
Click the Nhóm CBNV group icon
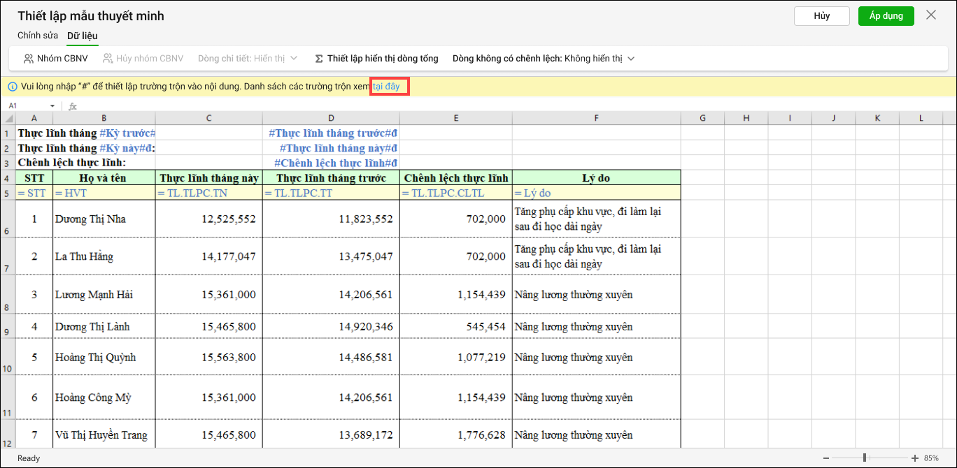click(29, 59)
